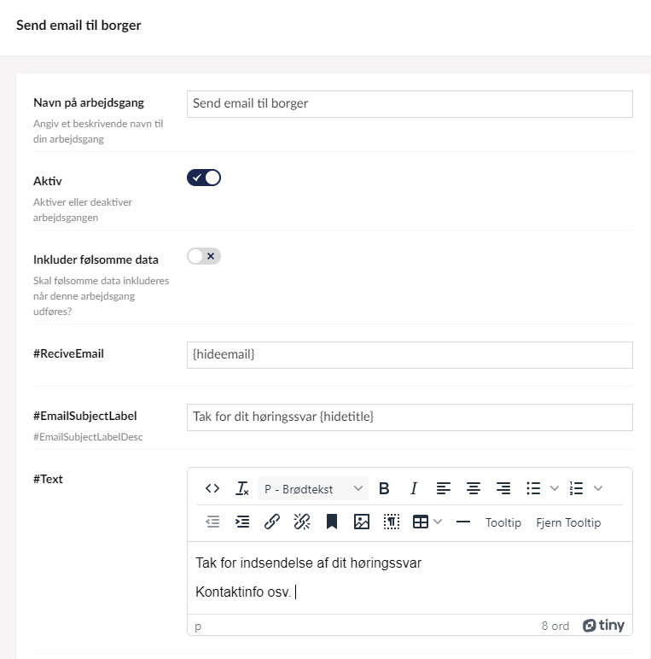Apply italic formatting
The width and height of the screenshot is (651, 659).
(414, 488)
